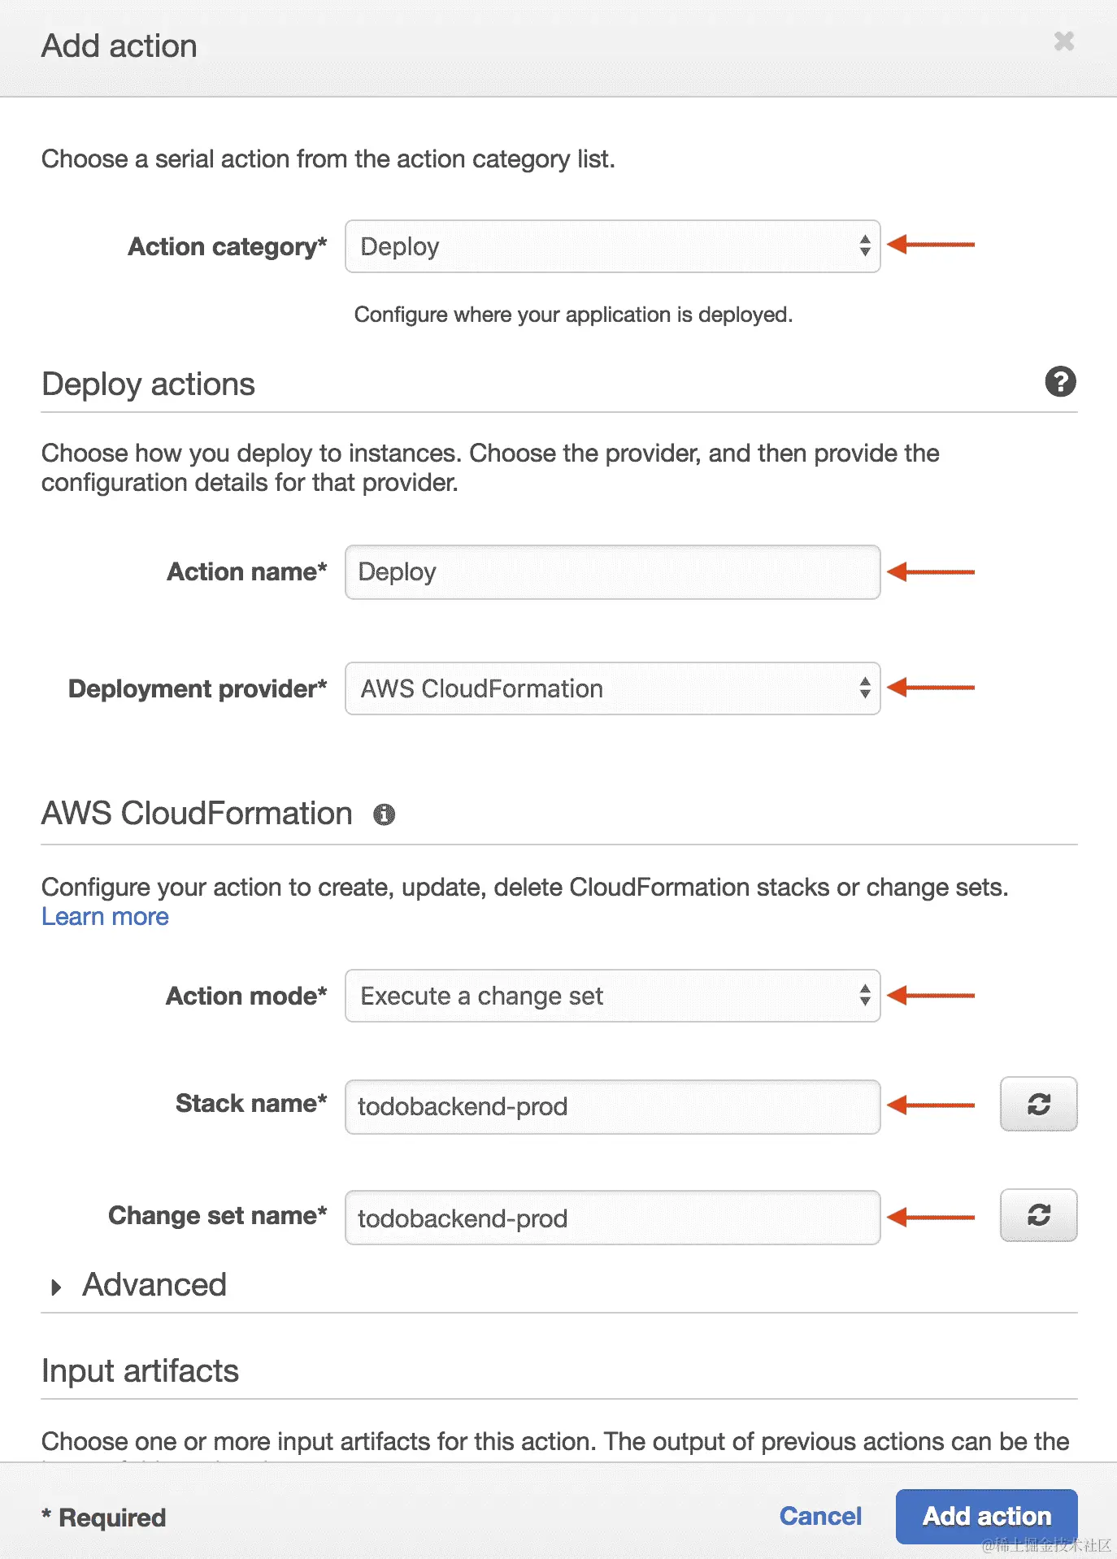Click the Deploy actions heading

148,384
